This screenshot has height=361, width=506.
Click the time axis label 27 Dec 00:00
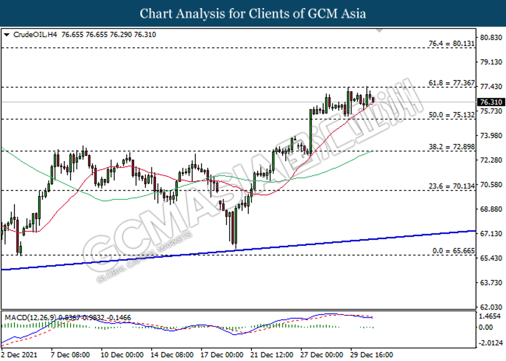(322, 355)
